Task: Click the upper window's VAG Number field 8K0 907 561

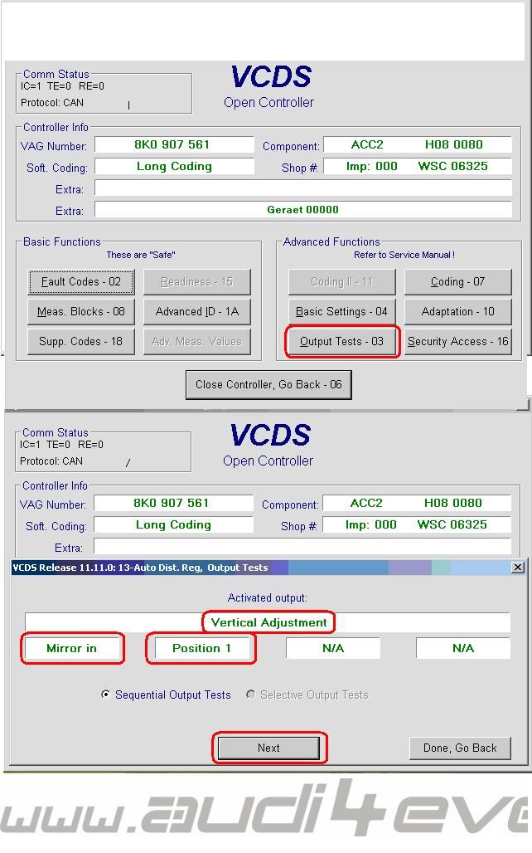Action: click(174, 144)
